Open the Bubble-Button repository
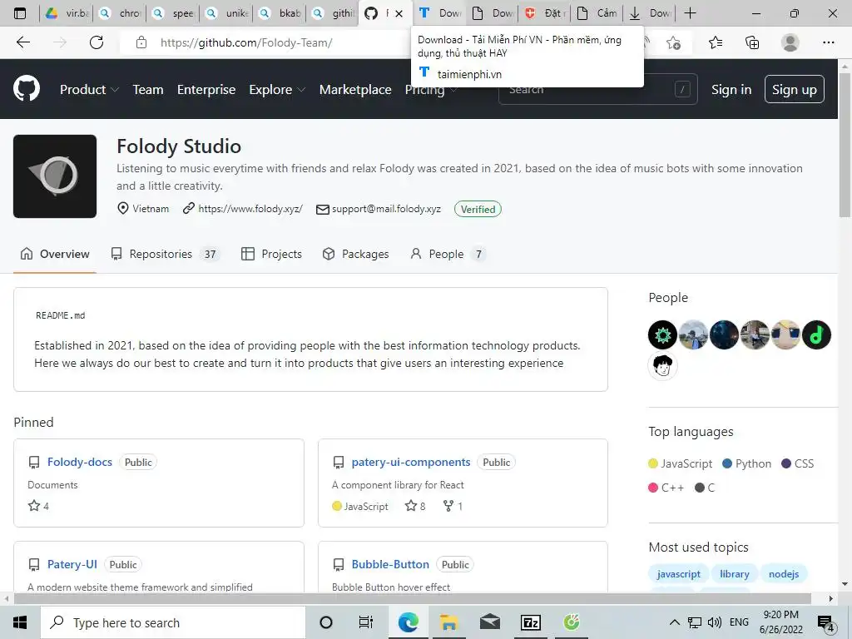 [390, 564]
